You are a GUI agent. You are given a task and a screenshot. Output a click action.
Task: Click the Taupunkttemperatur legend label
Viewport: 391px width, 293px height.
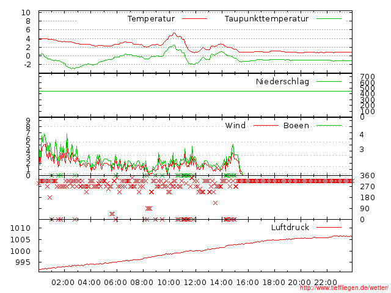(x=266, y=19)
